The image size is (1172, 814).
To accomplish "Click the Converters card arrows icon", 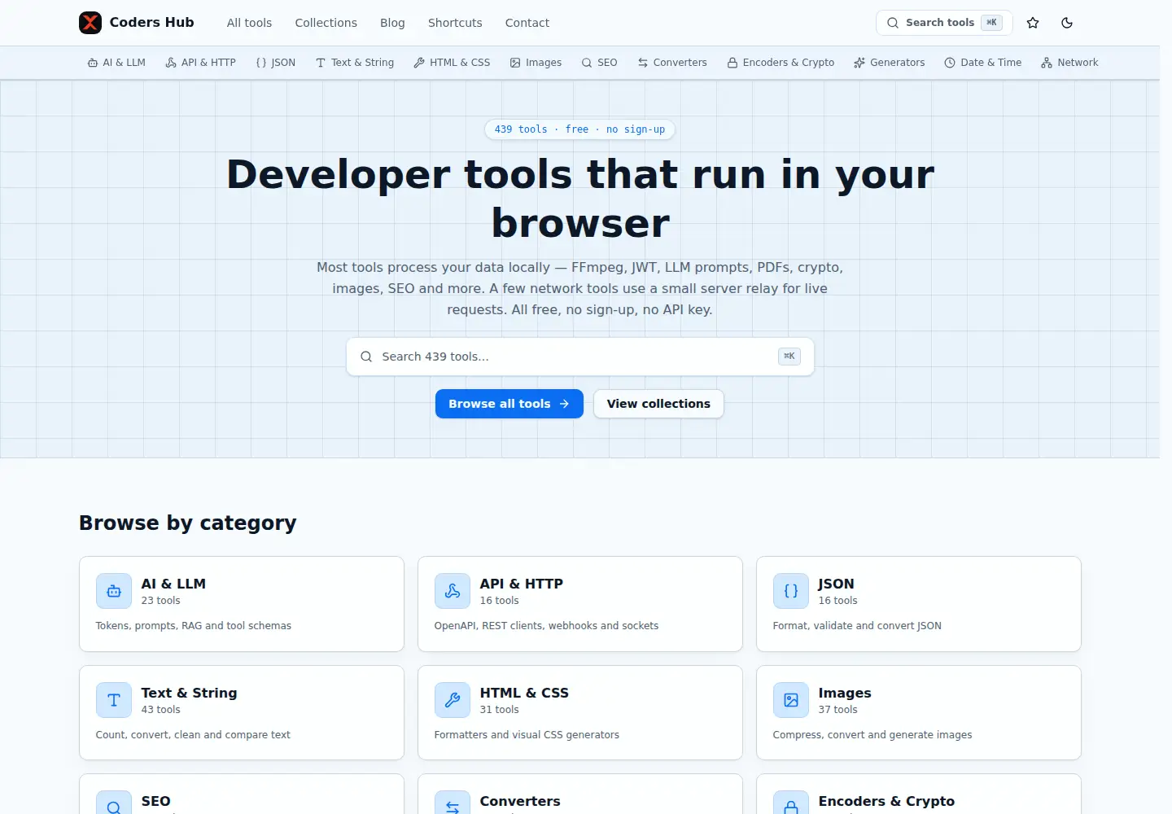I will pos(453,803).
